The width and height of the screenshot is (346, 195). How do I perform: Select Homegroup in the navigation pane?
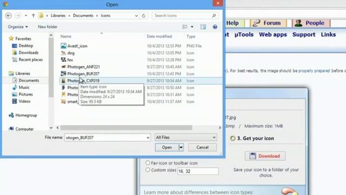click(26, 115)
